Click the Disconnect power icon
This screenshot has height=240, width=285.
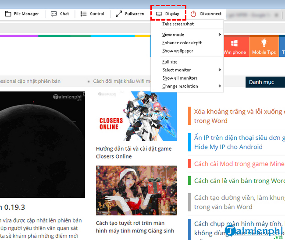coord(193,14)
